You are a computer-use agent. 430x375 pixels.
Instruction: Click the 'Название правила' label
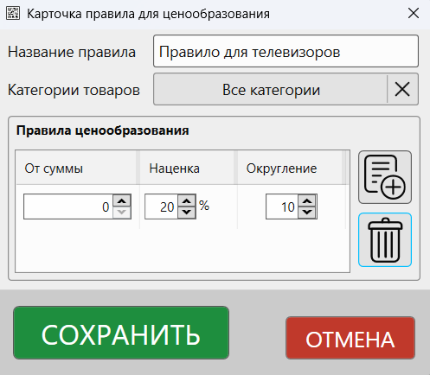tap(72, 52)
